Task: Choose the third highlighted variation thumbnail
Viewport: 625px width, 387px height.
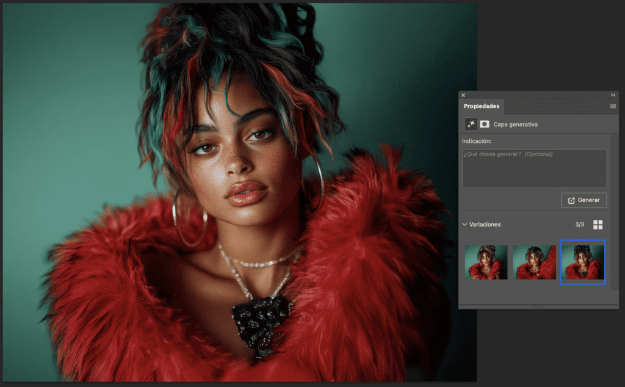Action: click(x=582, y=262)
